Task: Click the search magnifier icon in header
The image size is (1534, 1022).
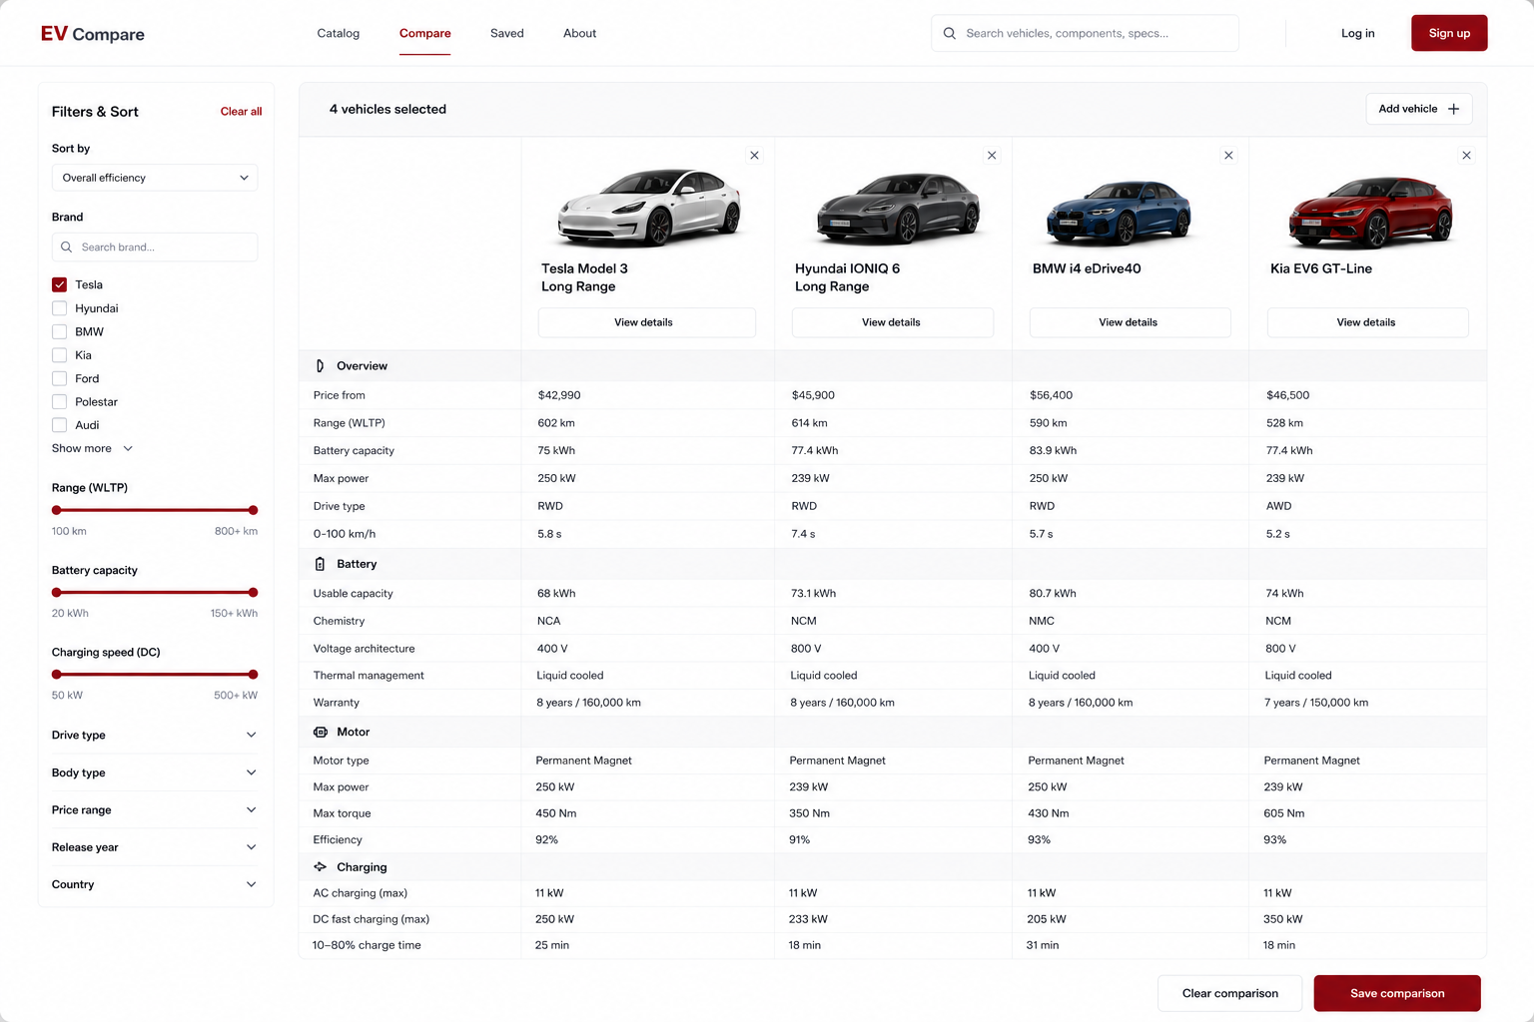Action: click(950, 33)
